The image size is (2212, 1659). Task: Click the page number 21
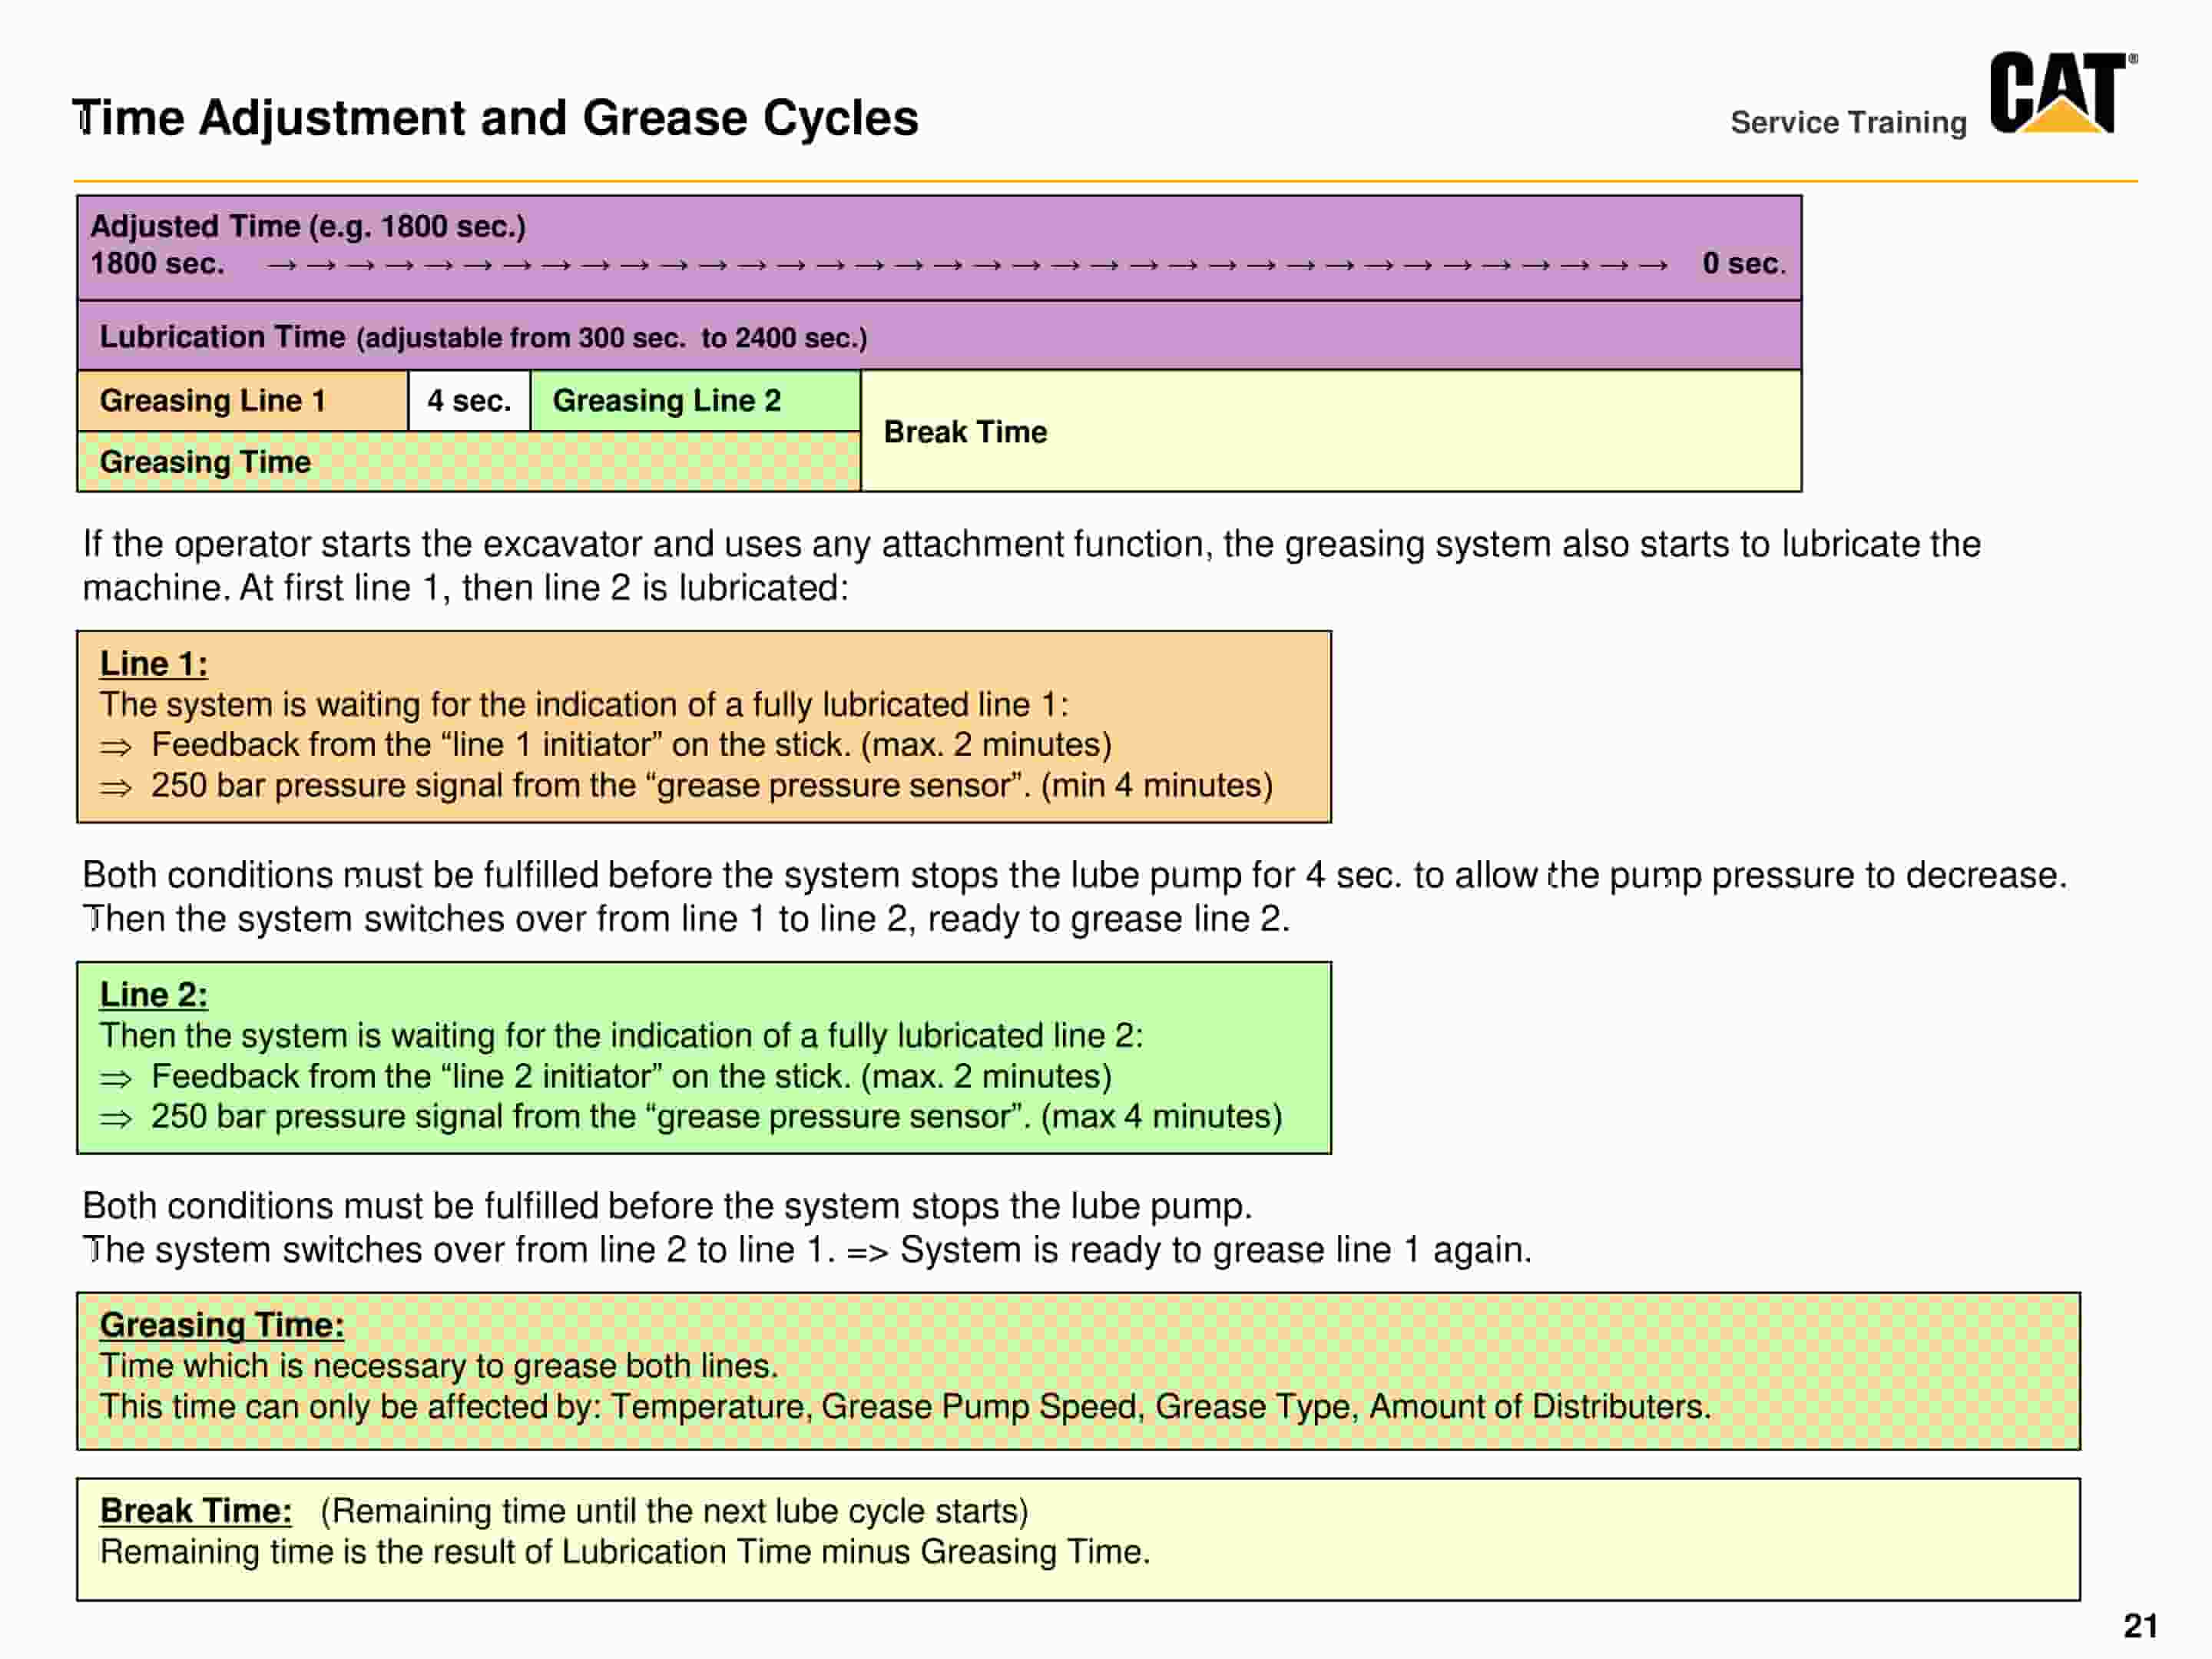[x=2140, y=1626]
